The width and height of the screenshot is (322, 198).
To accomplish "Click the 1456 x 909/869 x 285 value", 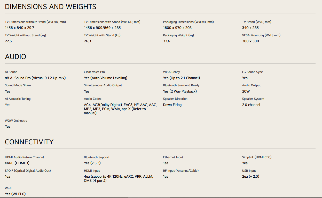I will click(x=102, y=28).
